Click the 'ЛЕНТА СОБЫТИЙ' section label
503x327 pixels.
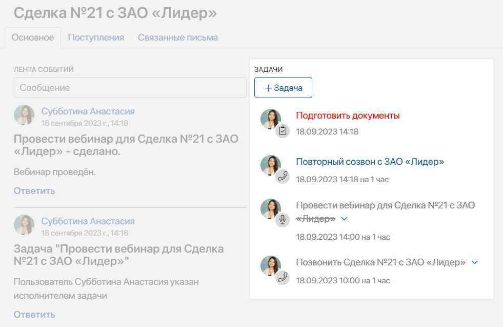point(44,69)
